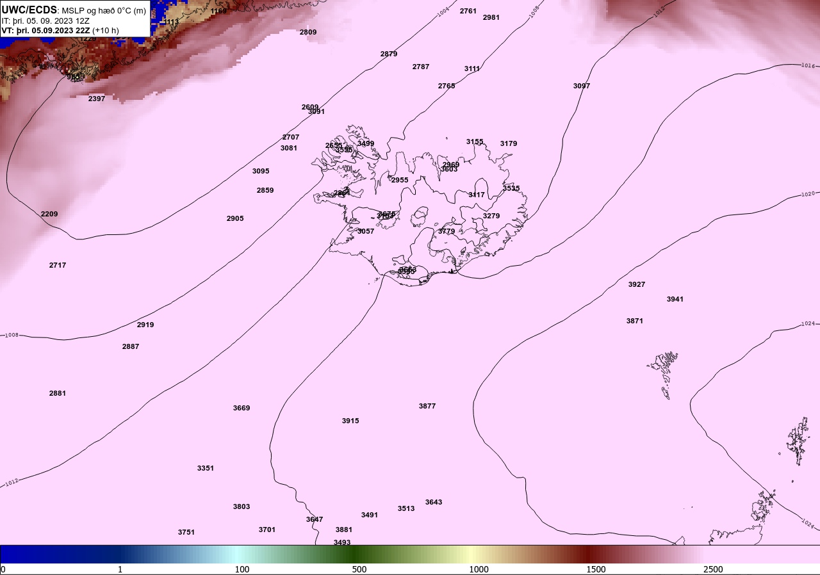Click the 2209 height value
This screenshot has width=820, height=575.
point(49,214)
